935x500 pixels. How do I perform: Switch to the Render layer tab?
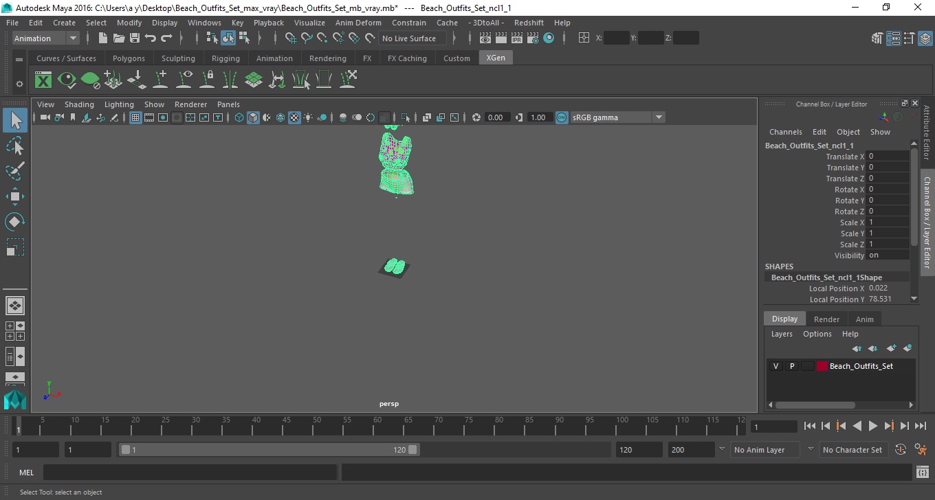point(826,319)
